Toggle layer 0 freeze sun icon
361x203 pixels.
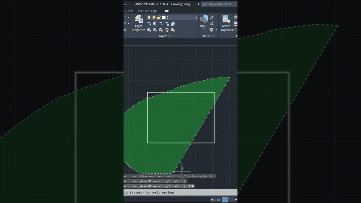(x=154, y=17)
